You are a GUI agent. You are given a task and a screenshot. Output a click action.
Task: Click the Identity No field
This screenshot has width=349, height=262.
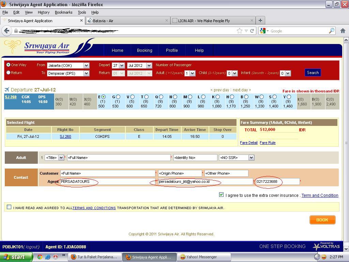[195, 158]
